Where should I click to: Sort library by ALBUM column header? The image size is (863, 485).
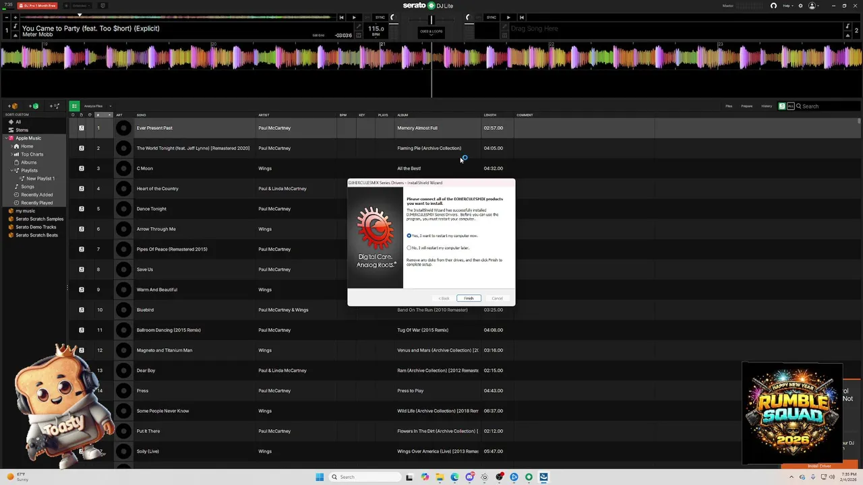tap(403, 115)
